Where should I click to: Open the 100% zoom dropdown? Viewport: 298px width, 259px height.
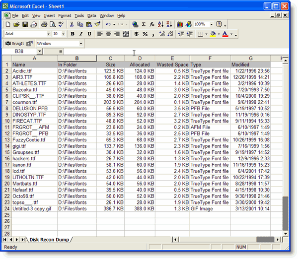pos(212,24)
